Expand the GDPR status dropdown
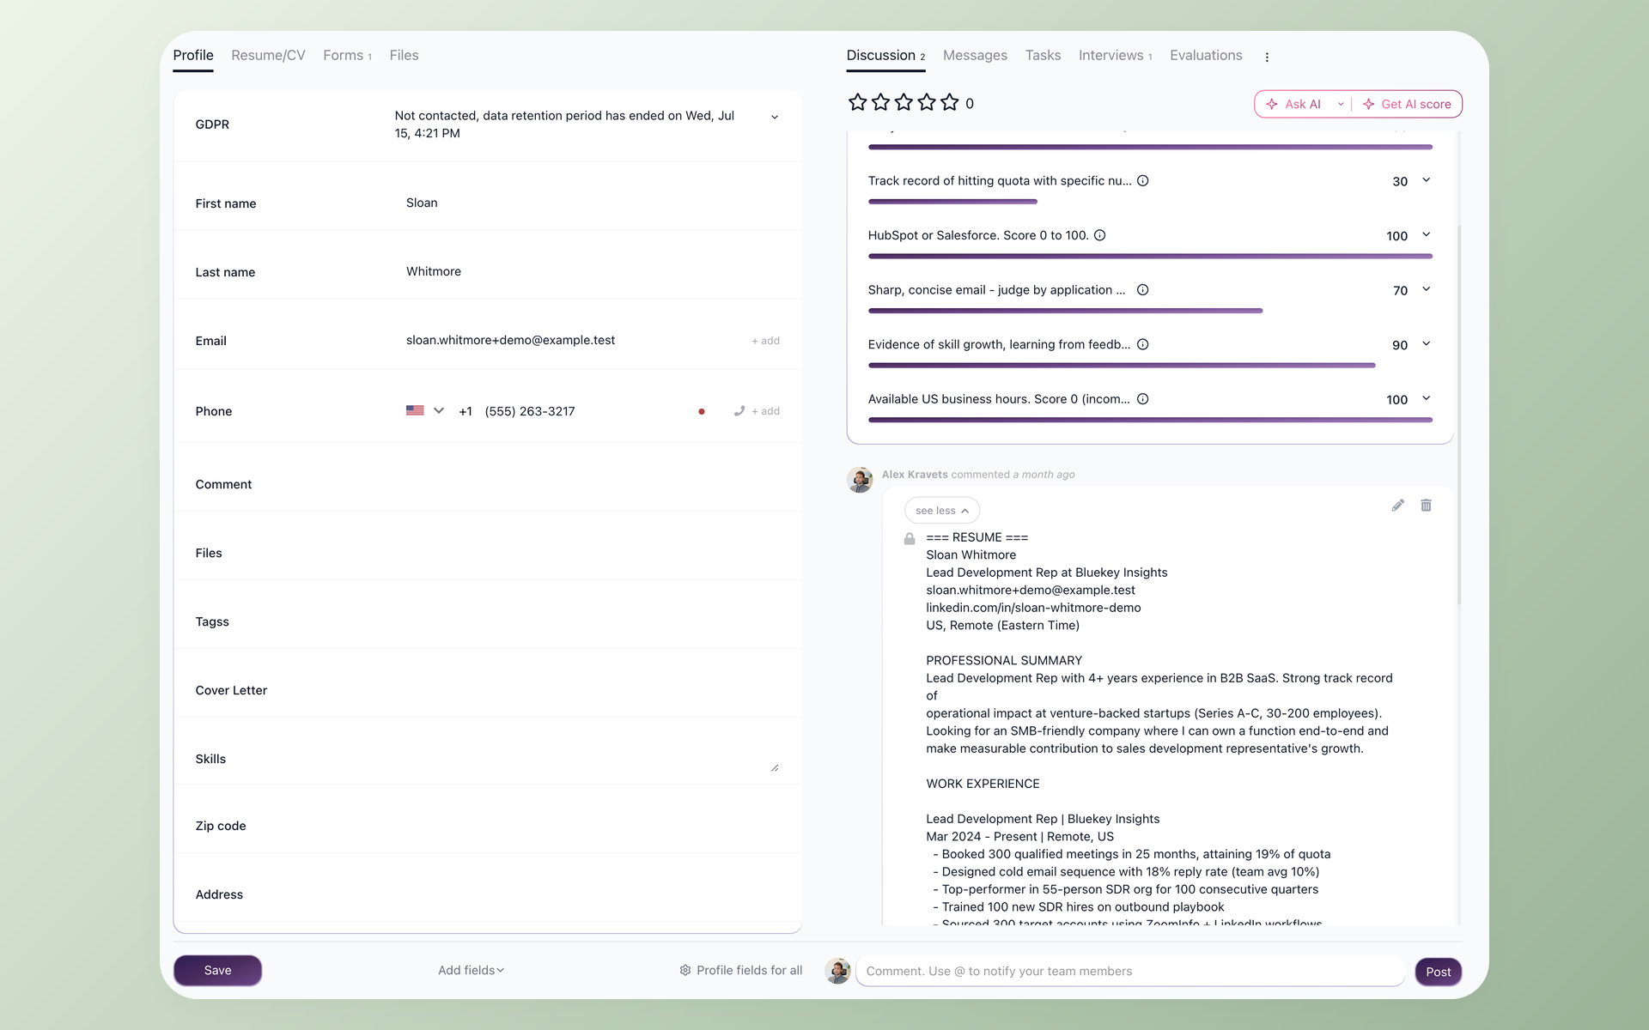The width and height of the screenshot is (1649, 1030). click(775, 118)
